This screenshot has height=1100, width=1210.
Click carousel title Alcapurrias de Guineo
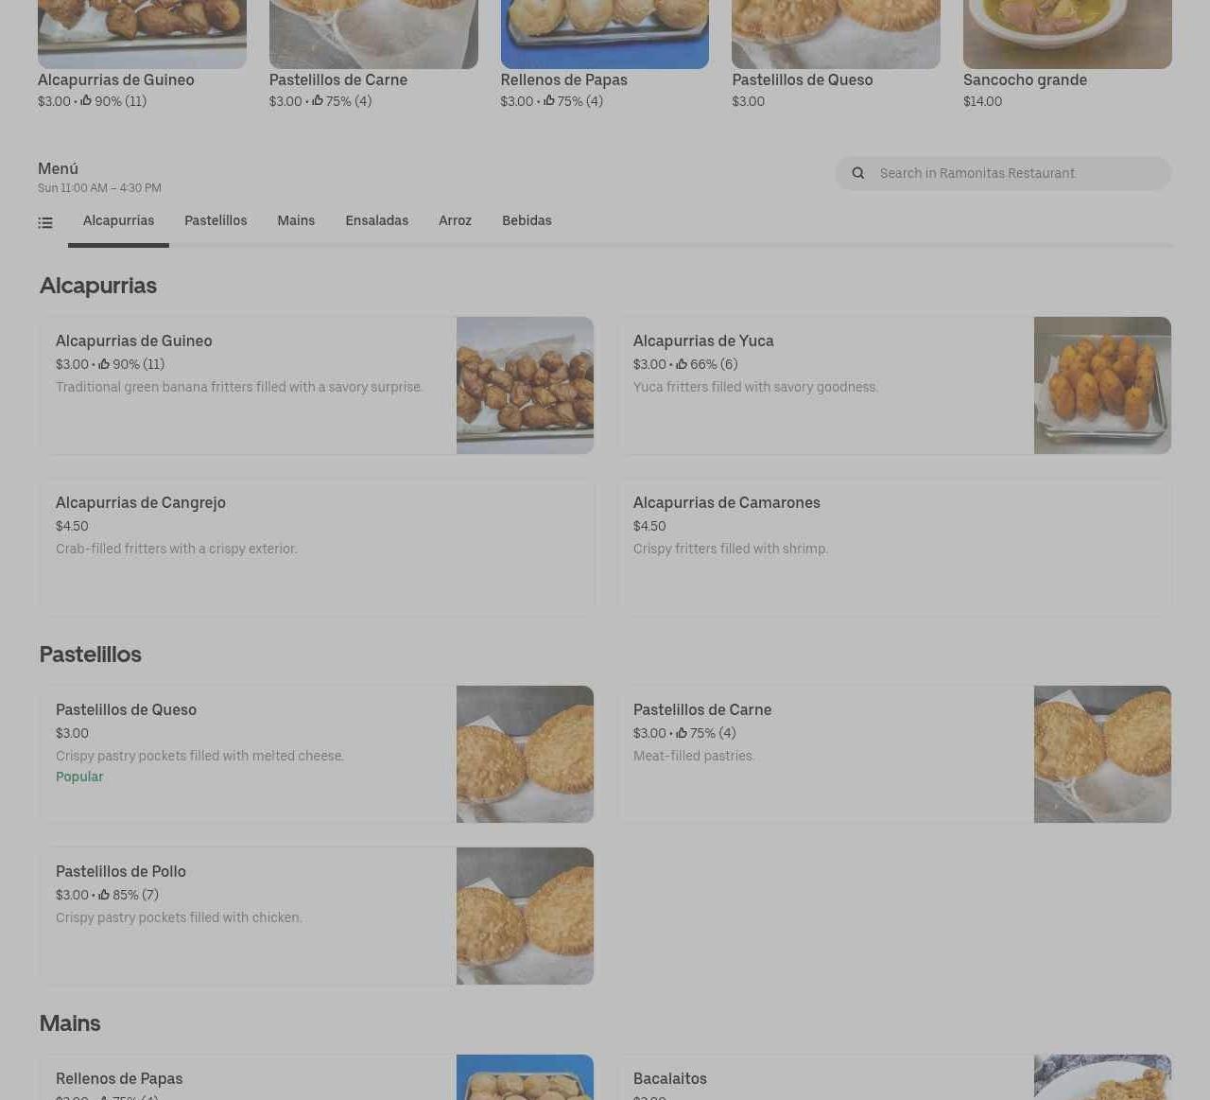[x=116, y=80]
